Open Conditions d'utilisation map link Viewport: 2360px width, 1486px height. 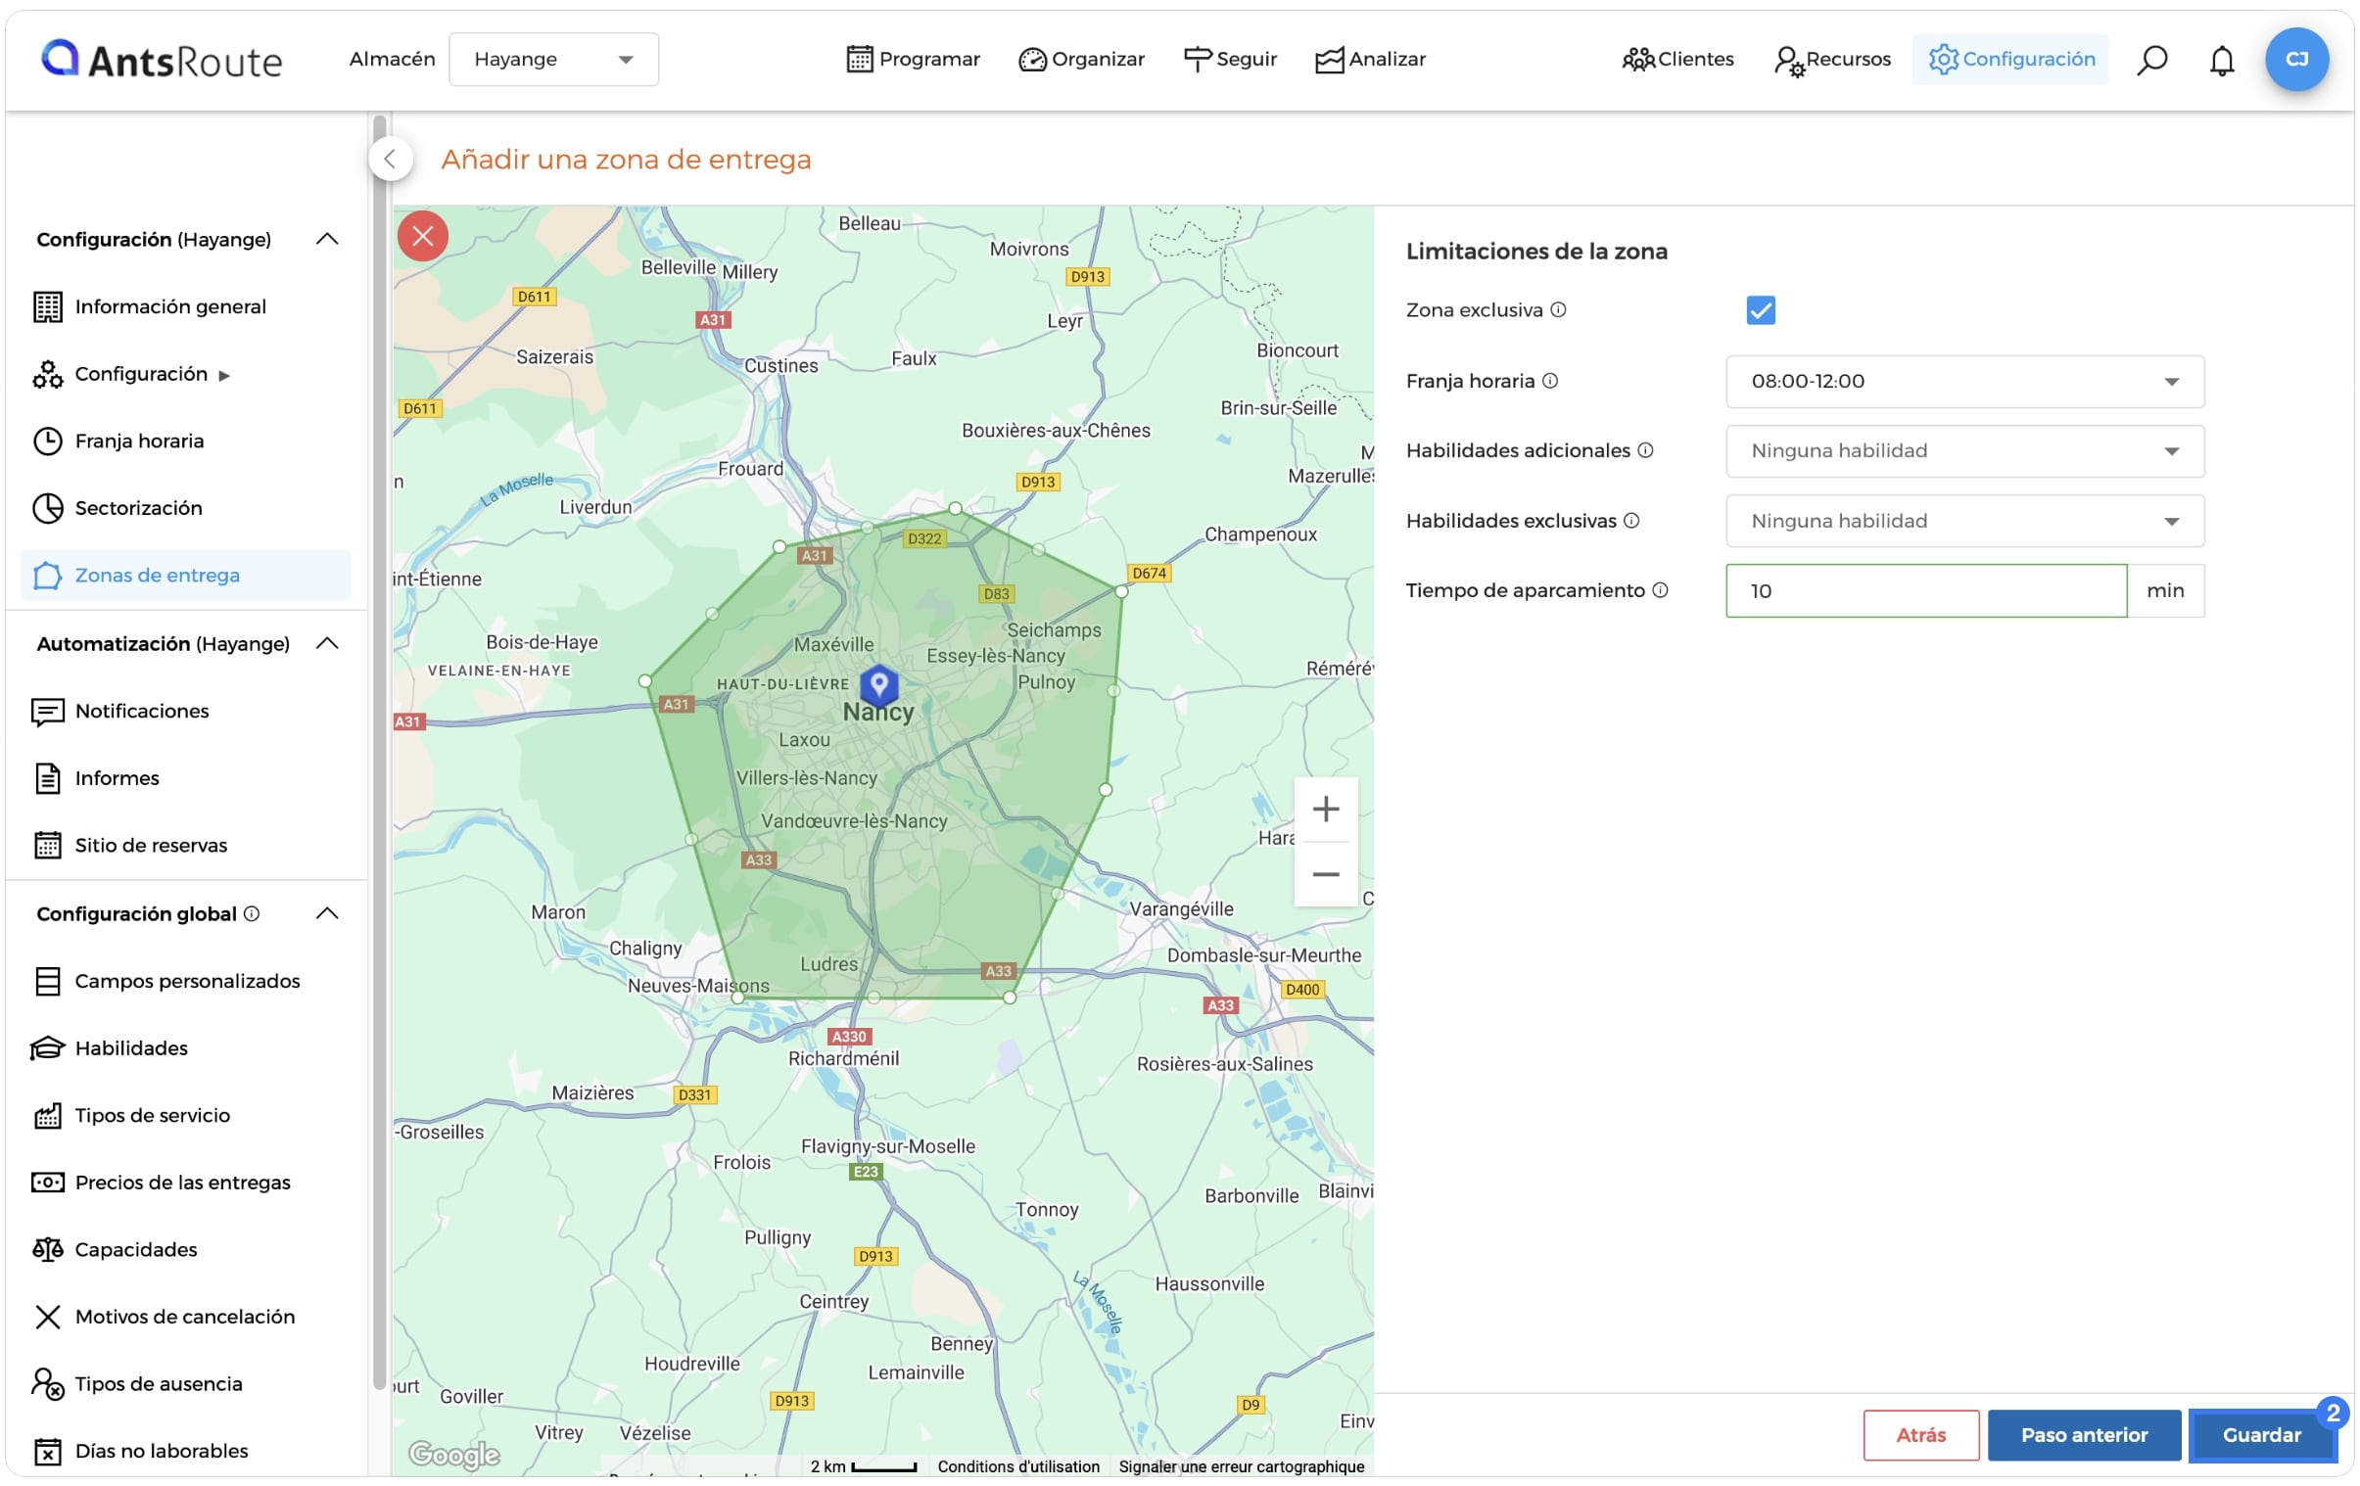(1018, 1465)
